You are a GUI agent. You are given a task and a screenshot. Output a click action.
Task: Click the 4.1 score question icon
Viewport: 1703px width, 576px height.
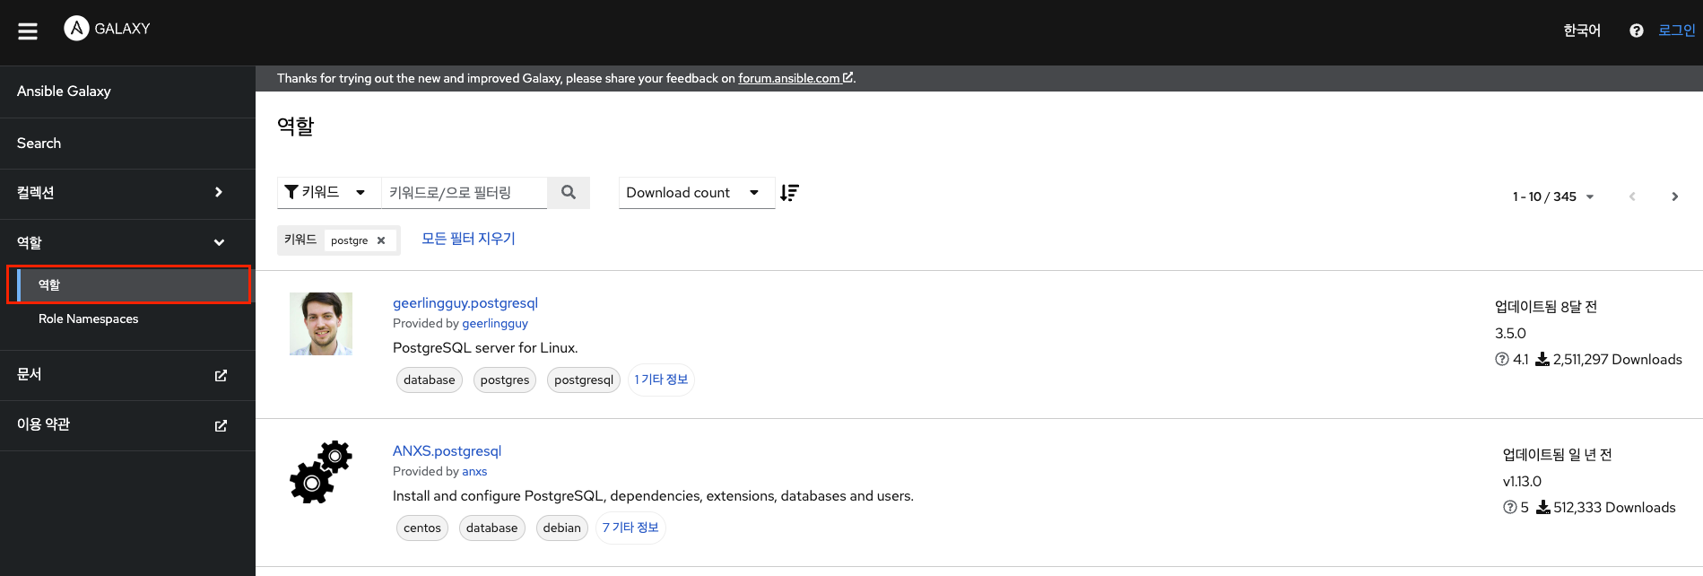[x=1502, y=359]
